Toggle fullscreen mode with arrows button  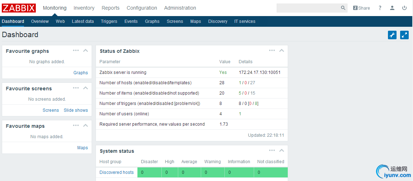tap(404, 35)
